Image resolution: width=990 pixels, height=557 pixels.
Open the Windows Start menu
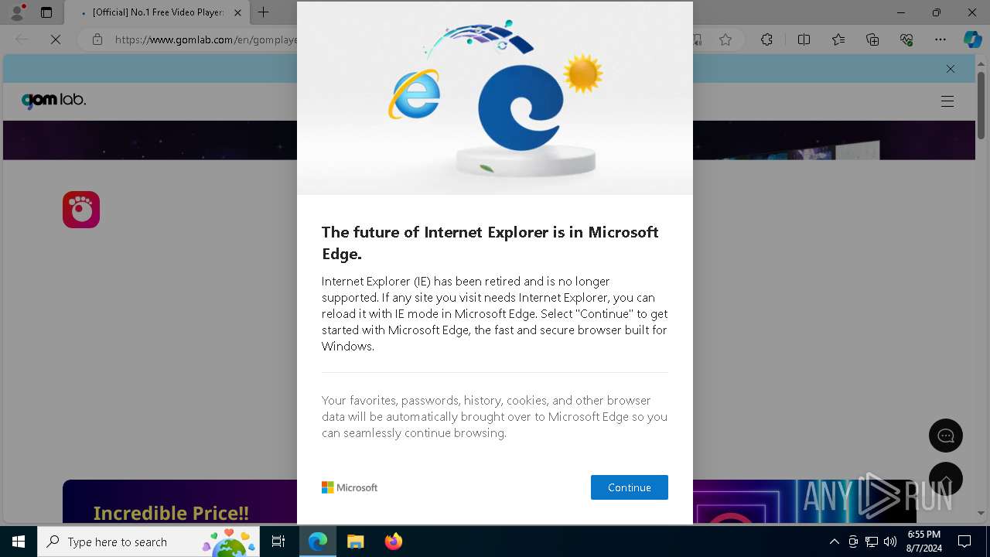(x=19, y=542)
